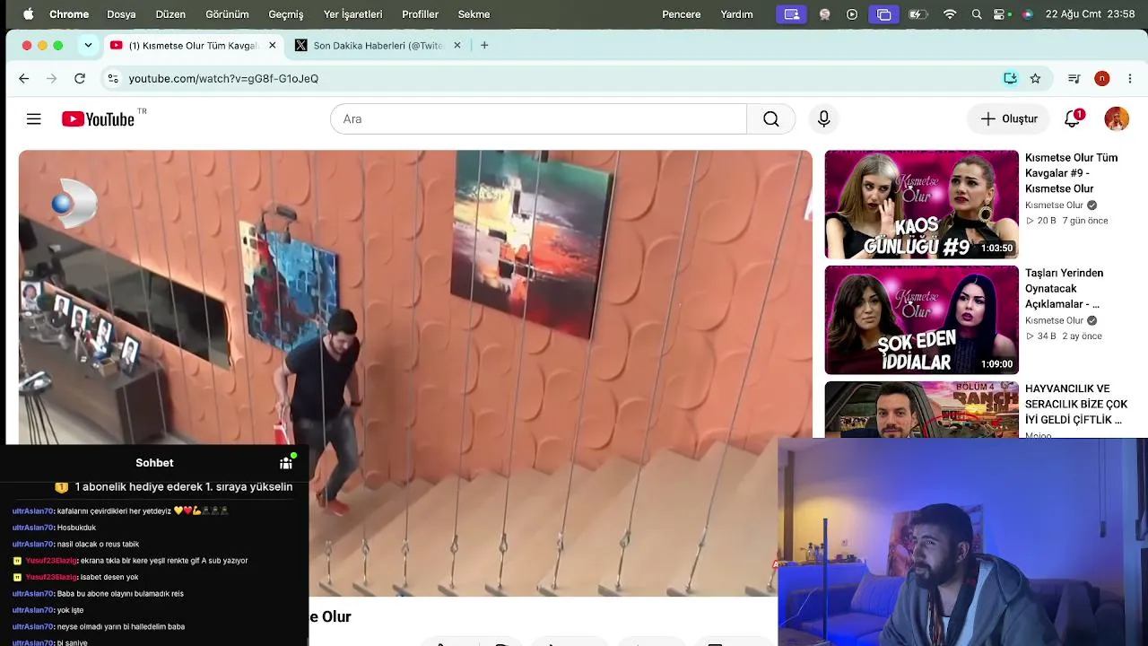View site information icon in address bar
This screenshot has height=646, width=1148.
113,79
